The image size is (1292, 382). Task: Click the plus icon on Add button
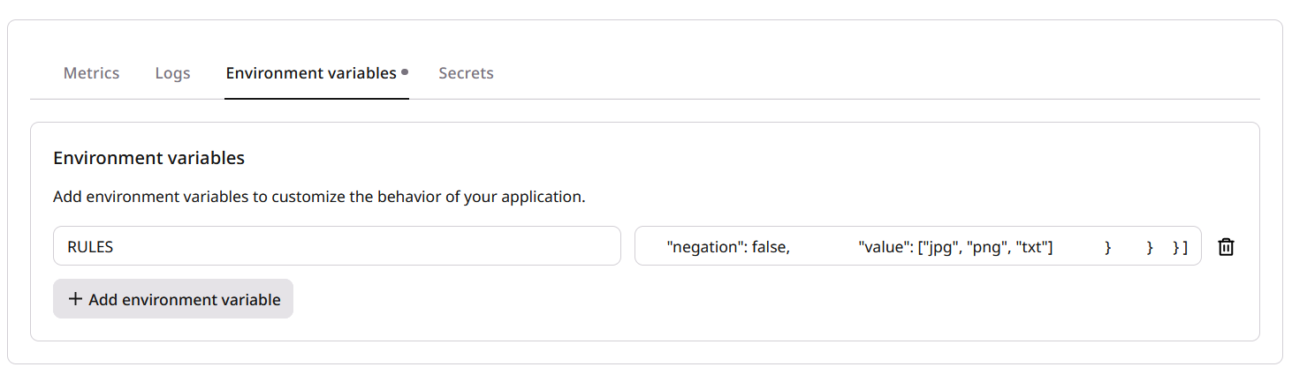coord(75,299)
